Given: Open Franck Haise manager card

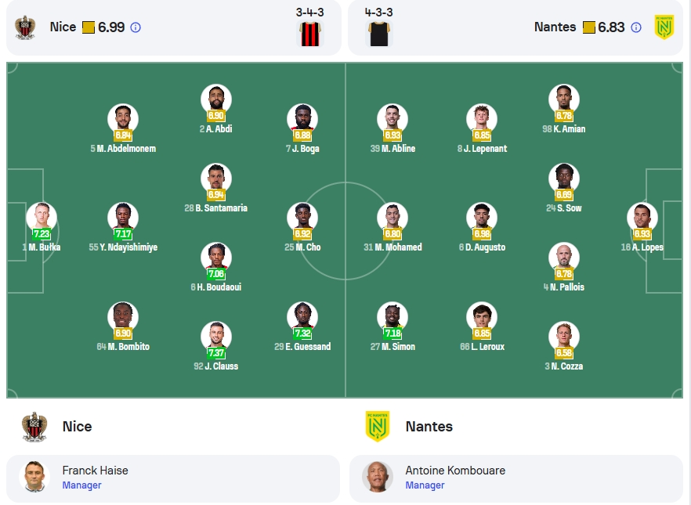Looking at the screenshot, I should (x=173, y=478).
